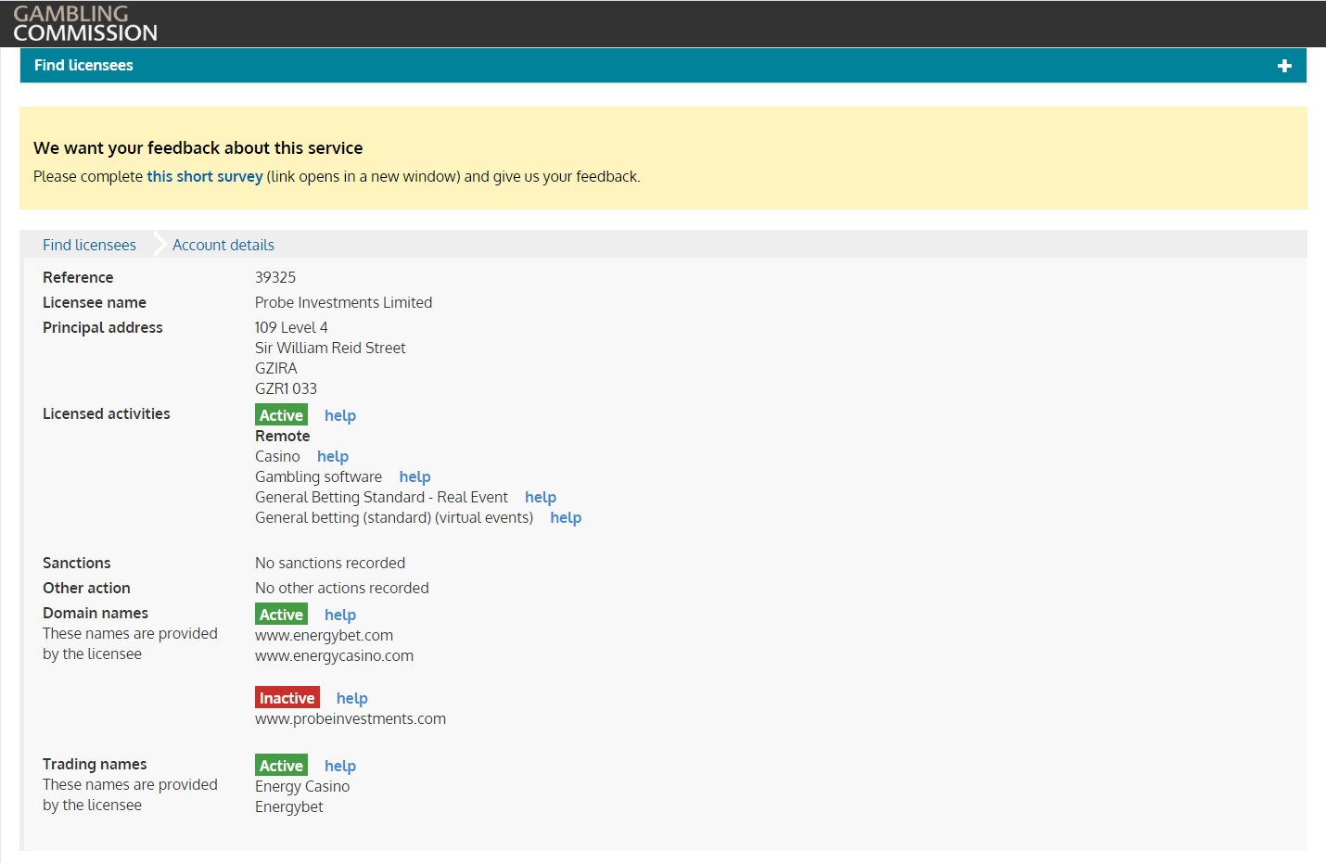The width and height of the screenshot is (1326, 863).
Task: Click help beside Domain names Active badge
Action: [x=340, y=616]
